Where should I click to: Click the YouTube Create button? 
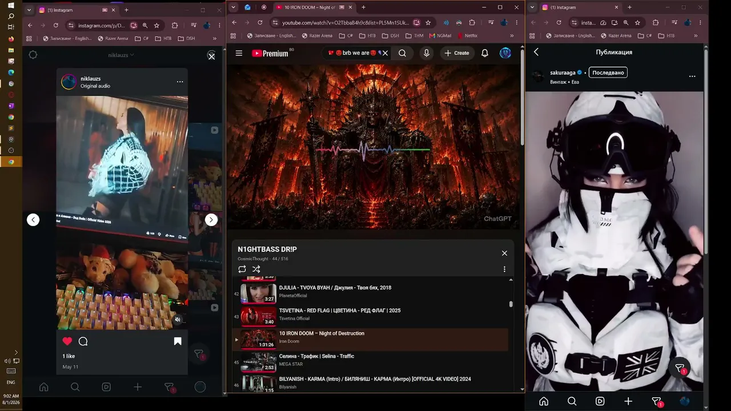pos(457,53)
